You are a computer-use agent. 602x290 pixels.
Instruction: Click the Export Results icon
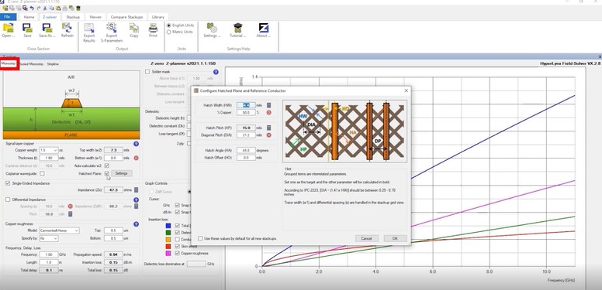[89, 29]
